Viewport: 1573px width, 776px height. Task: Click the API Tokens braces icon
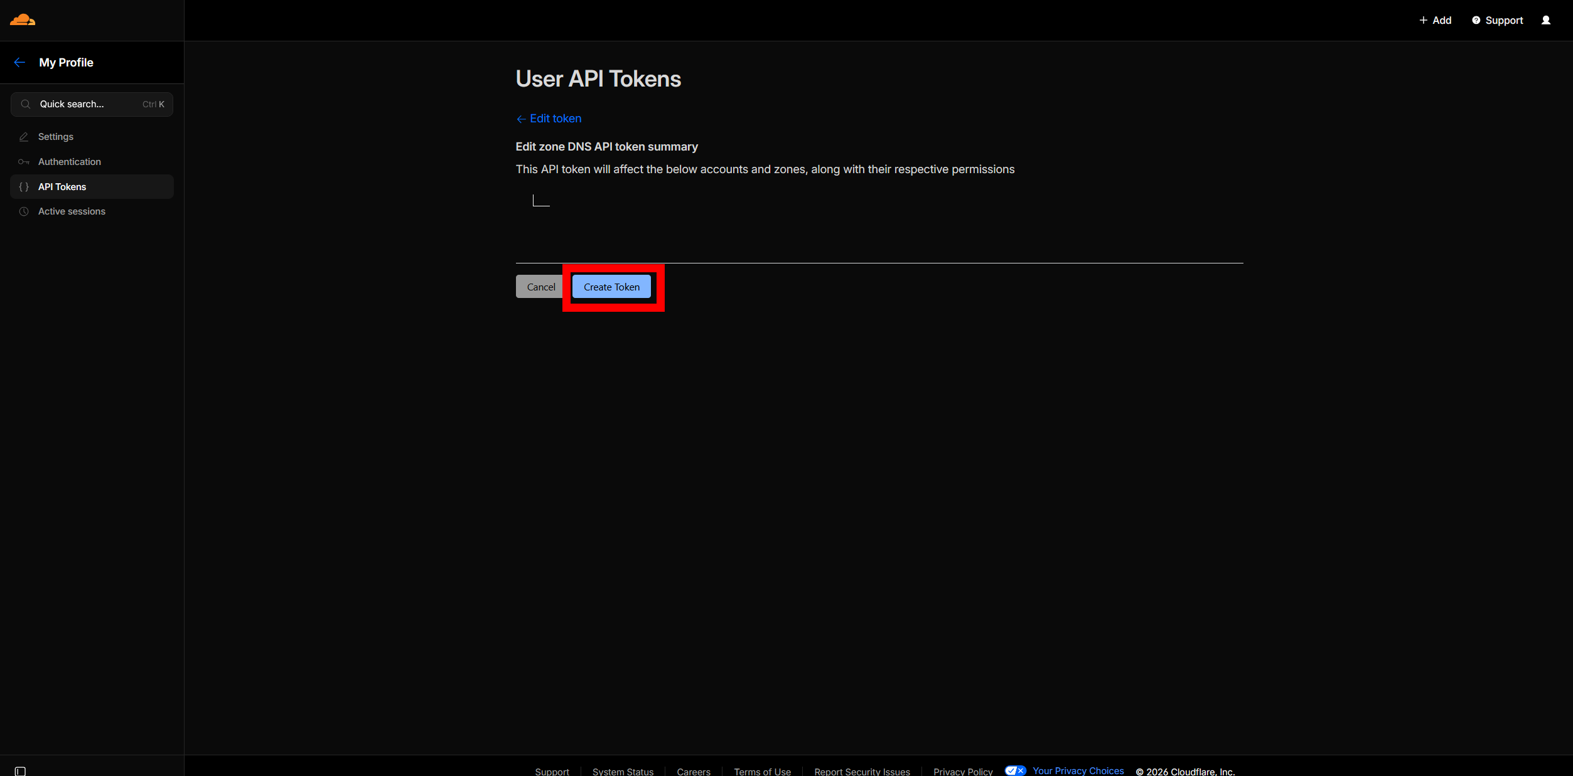click(x=24, y=187)
